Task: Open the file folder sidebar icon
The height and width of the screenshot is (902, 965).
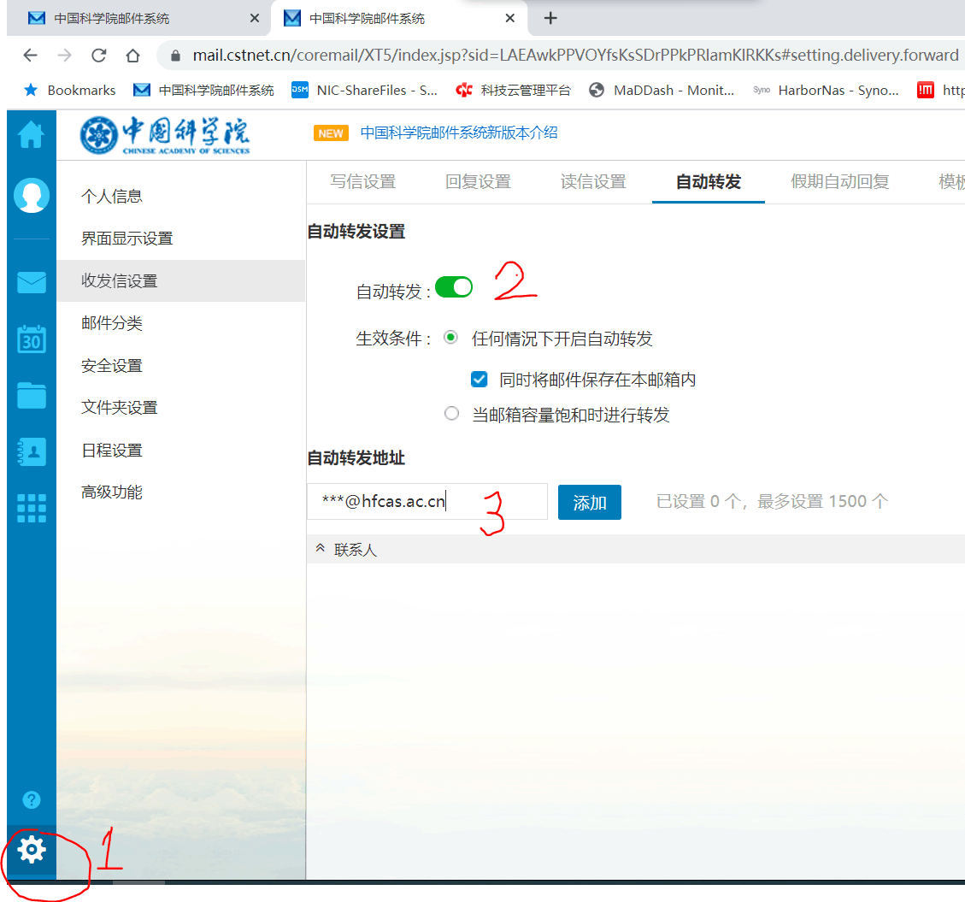Action: click(x=32, y=396)
